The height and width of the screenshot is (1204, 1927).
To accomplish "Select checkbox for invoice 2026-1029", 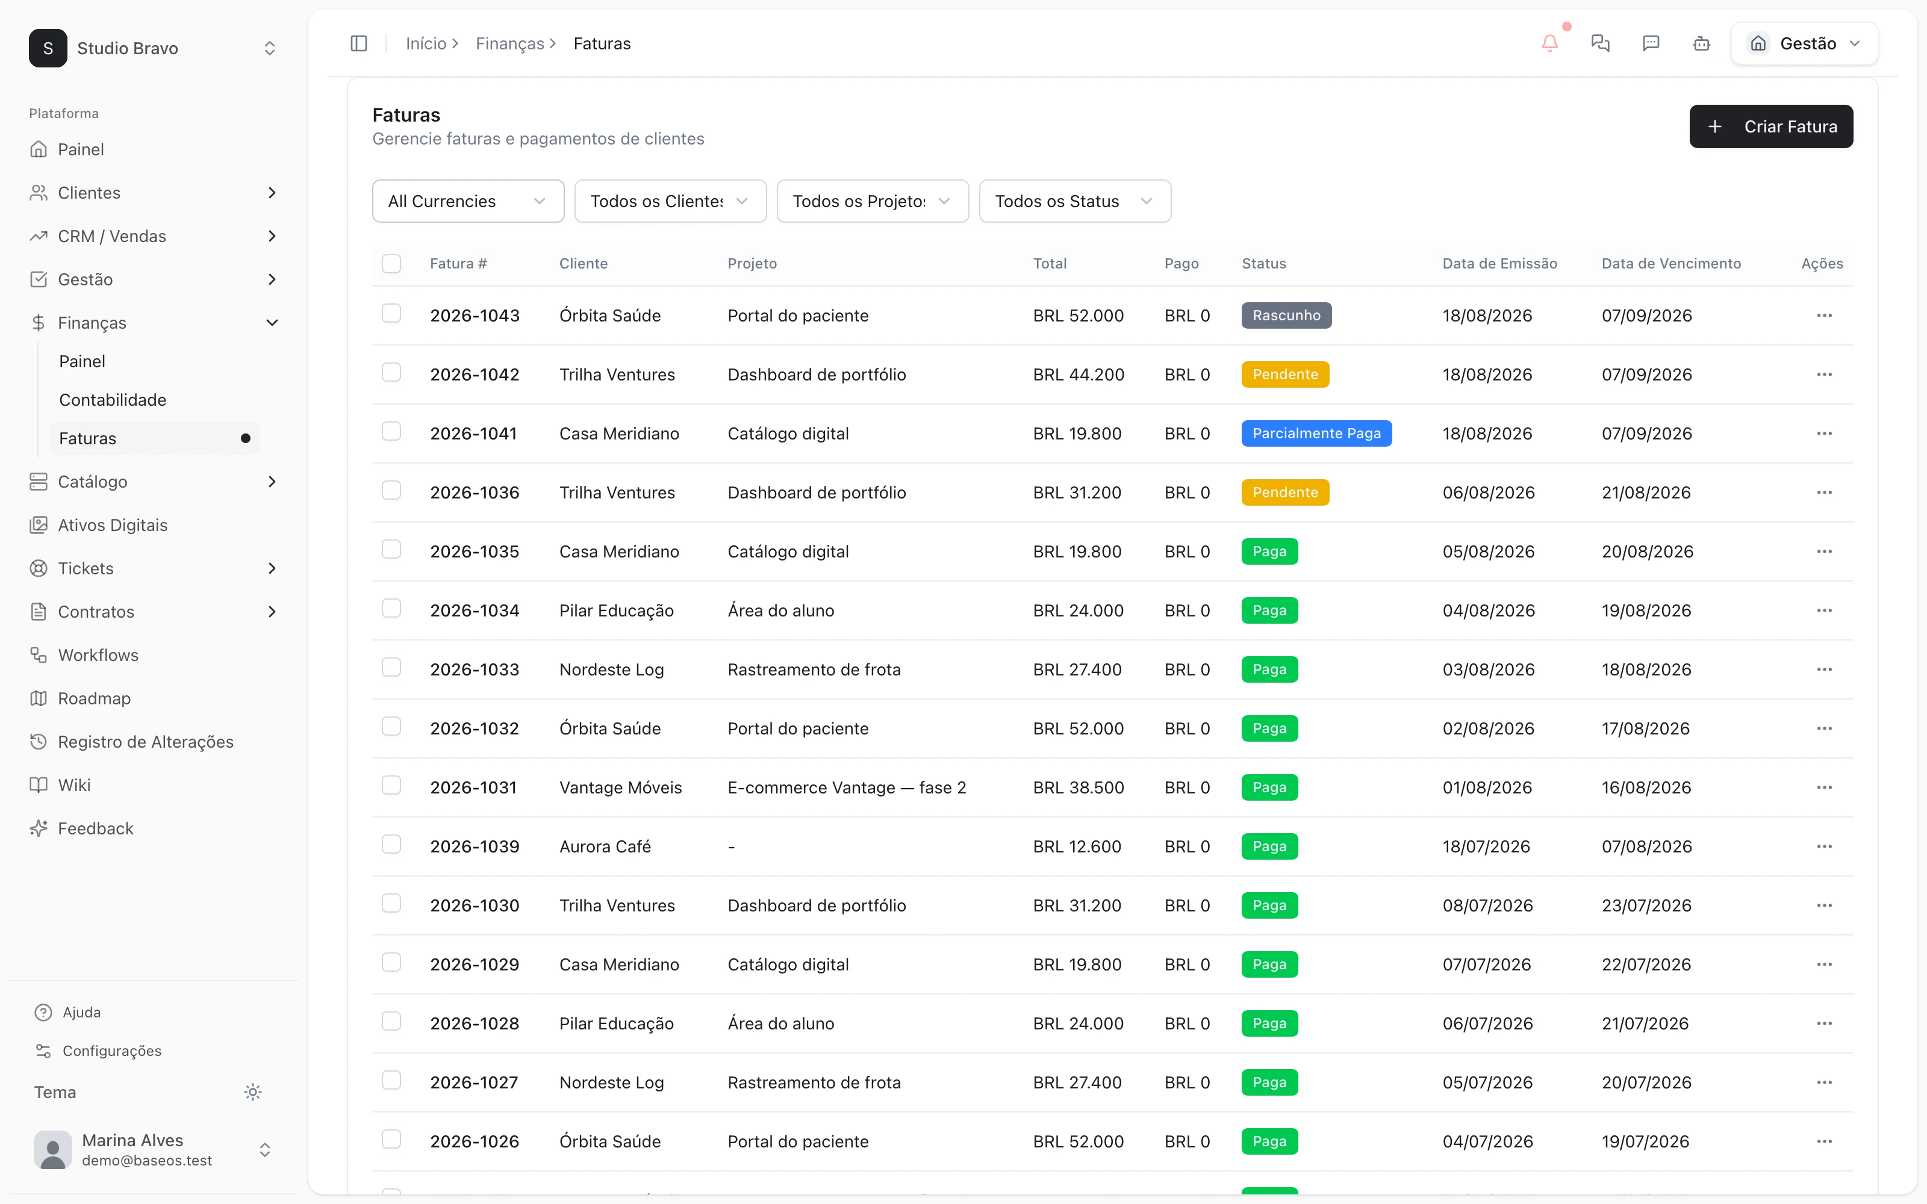I will [391, 962].
